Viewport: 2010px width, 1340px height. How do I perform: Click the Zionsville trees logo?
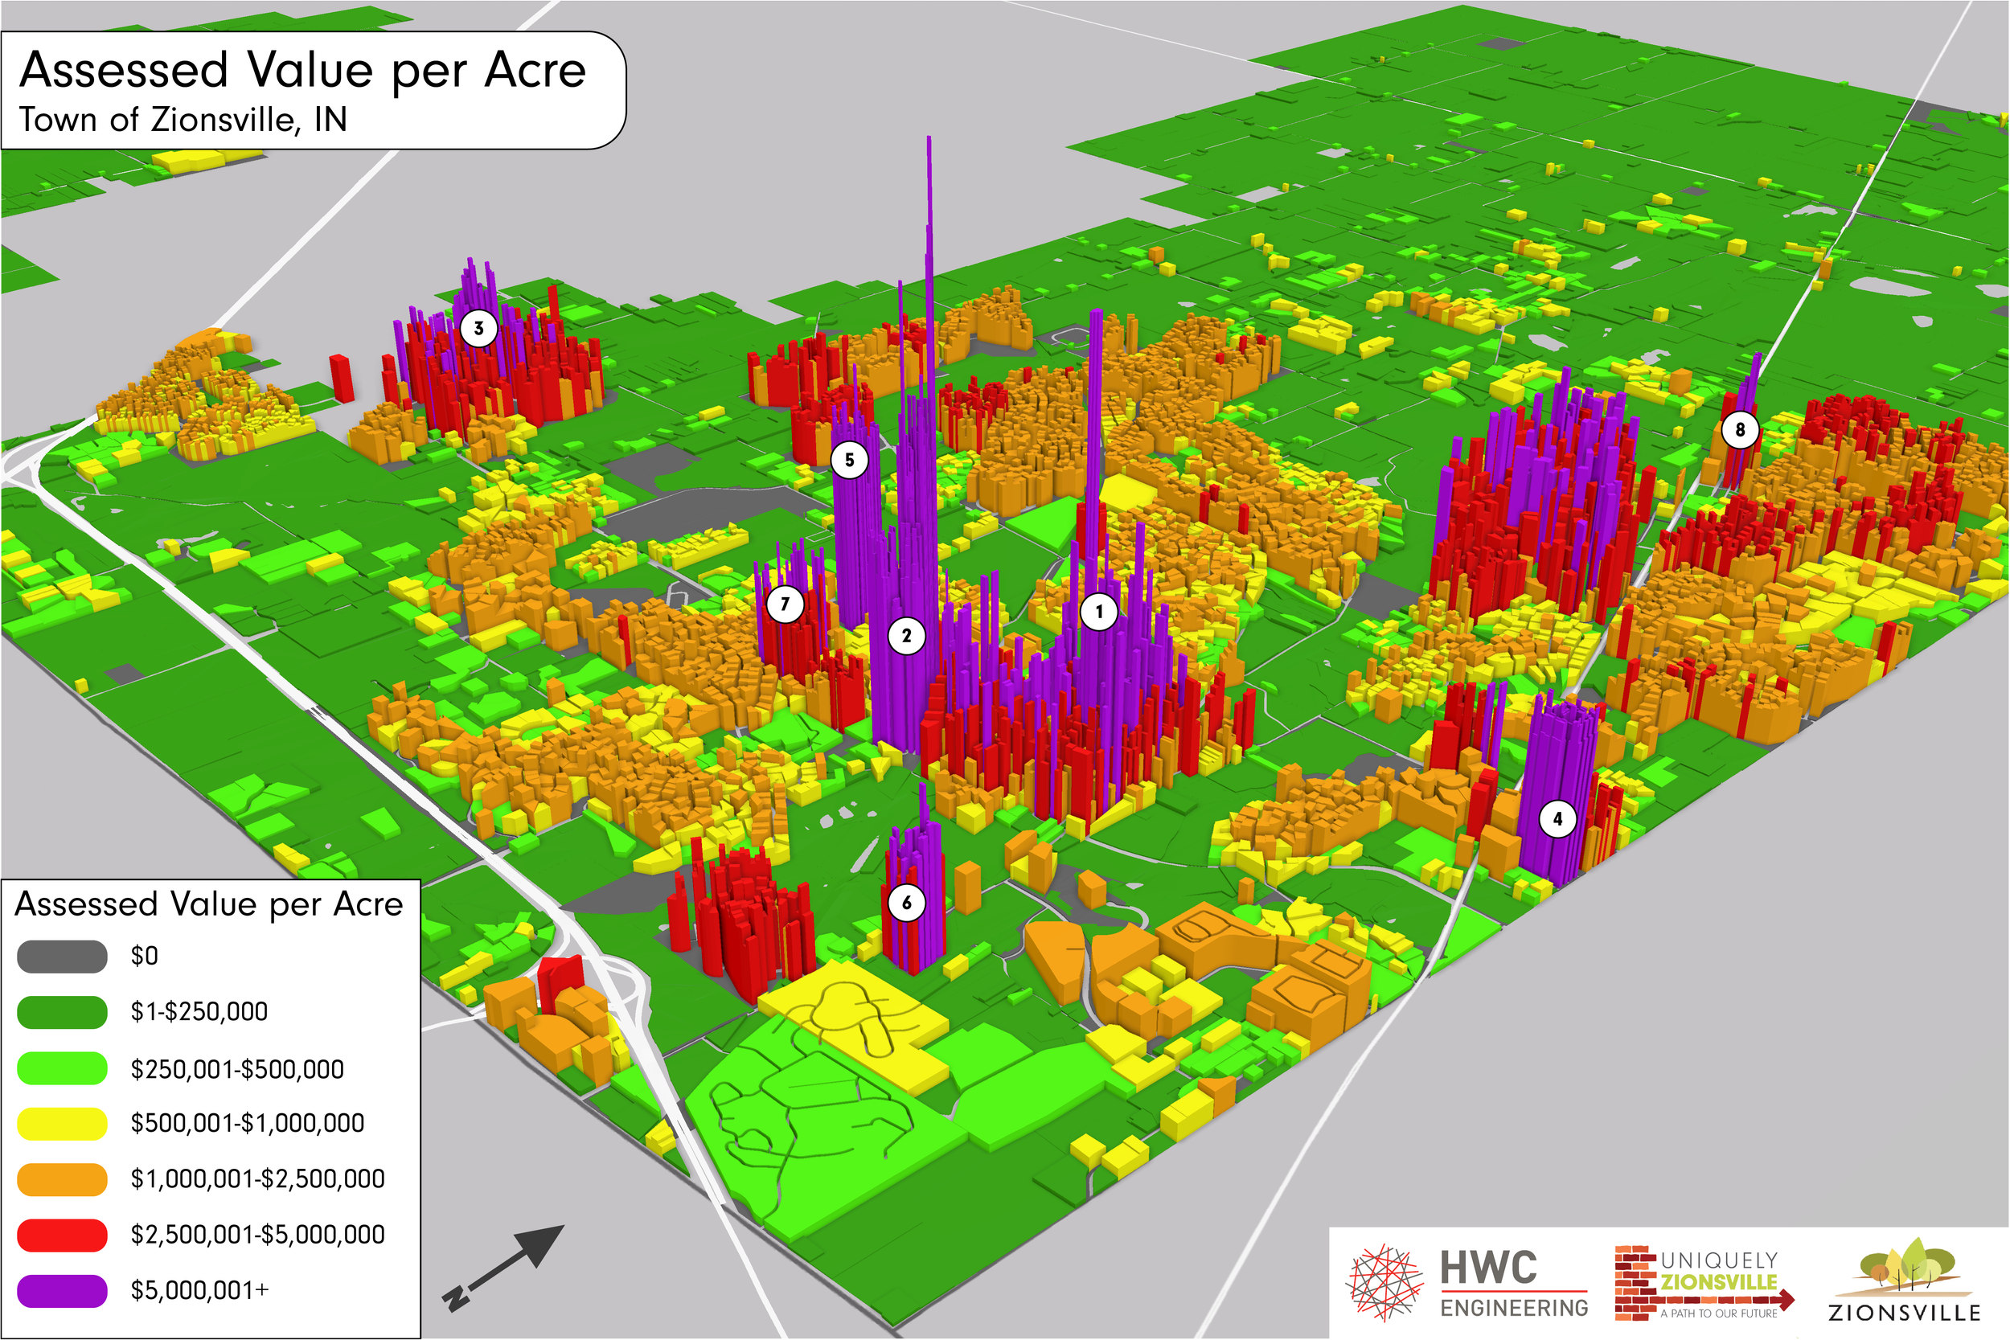1905,1282
